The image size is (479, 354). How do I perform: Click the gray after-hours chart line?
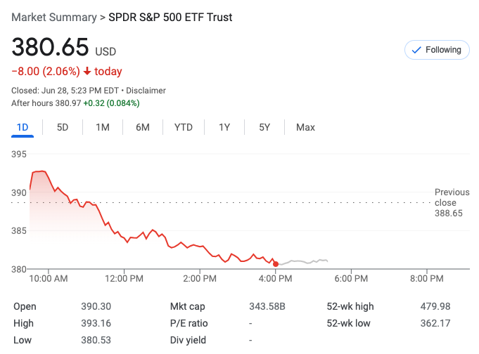pos(302,261)
